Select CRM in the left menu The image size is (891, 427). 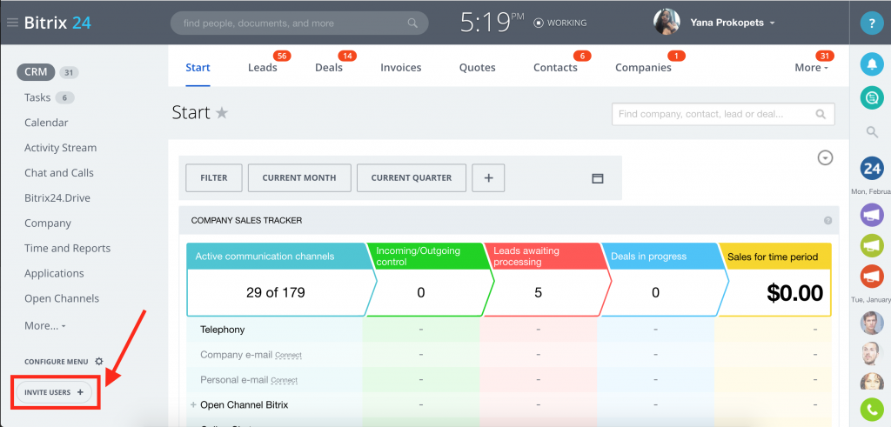36,72
